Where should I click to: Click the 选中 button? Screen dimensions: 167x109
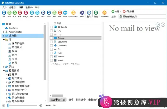(71, 100)
